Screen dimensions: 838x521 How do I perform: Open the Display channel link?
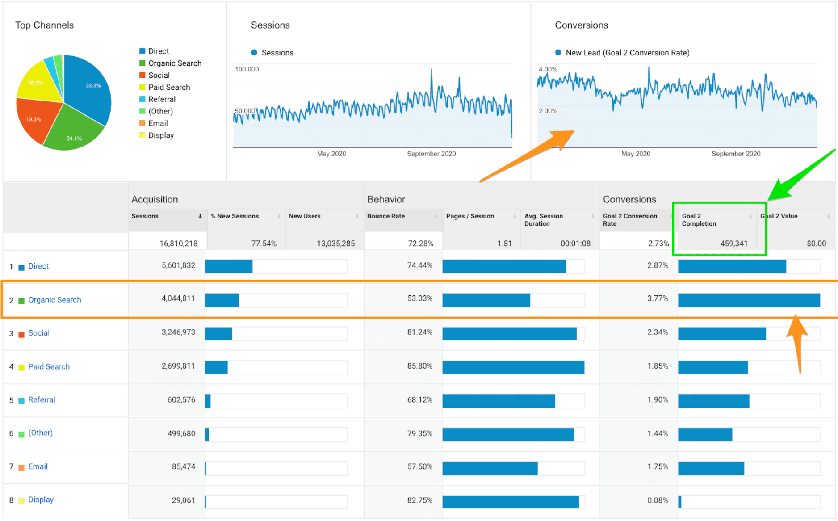click(x=41, y=500)
